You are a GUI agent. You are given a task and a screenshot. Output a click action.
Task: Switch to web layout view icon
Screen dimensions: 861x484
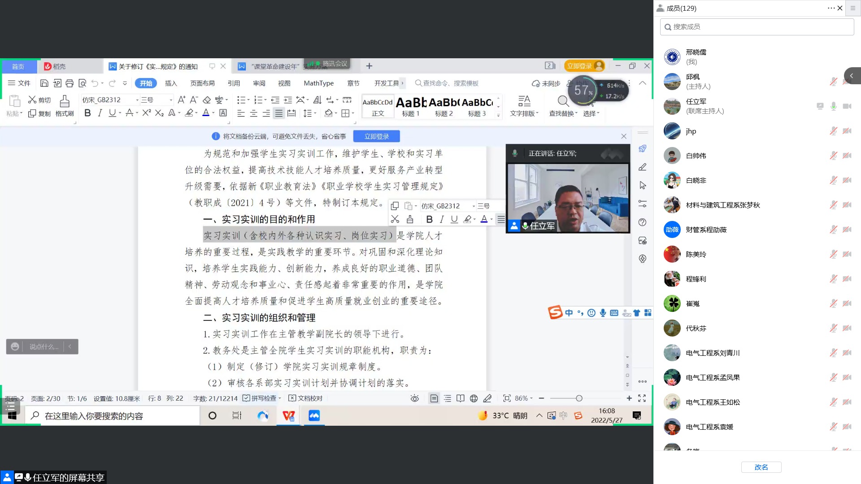[x=474, y=398]
